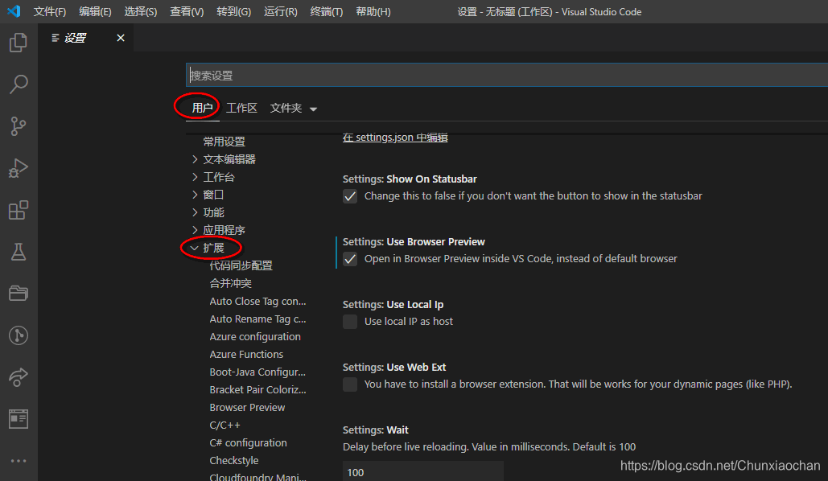
Task: Select Bracket Pair Colorizer entry
Action: pyautogui.click(x=257, y=389)
